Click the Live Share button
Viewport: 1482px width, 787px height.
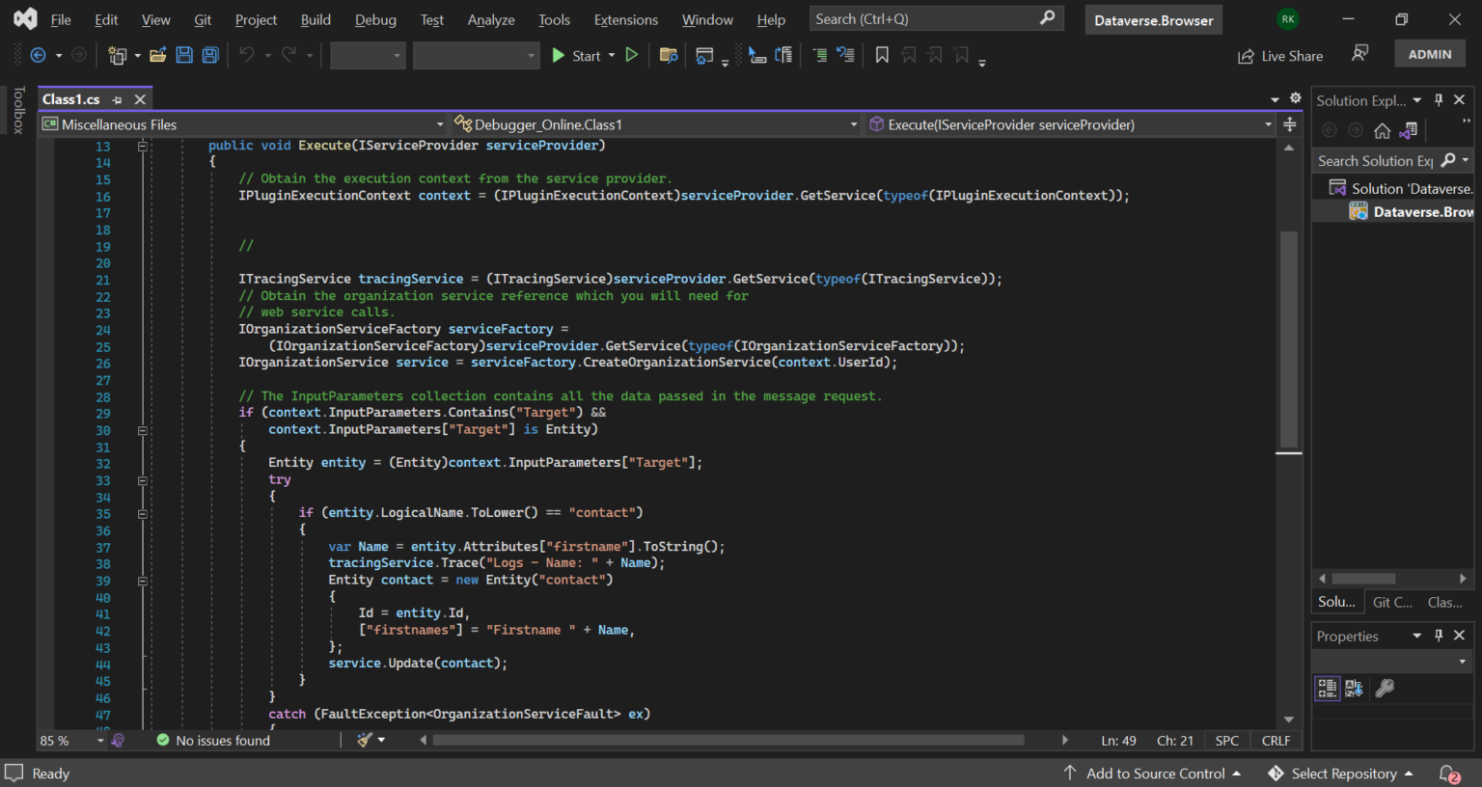pos(1280,55)
